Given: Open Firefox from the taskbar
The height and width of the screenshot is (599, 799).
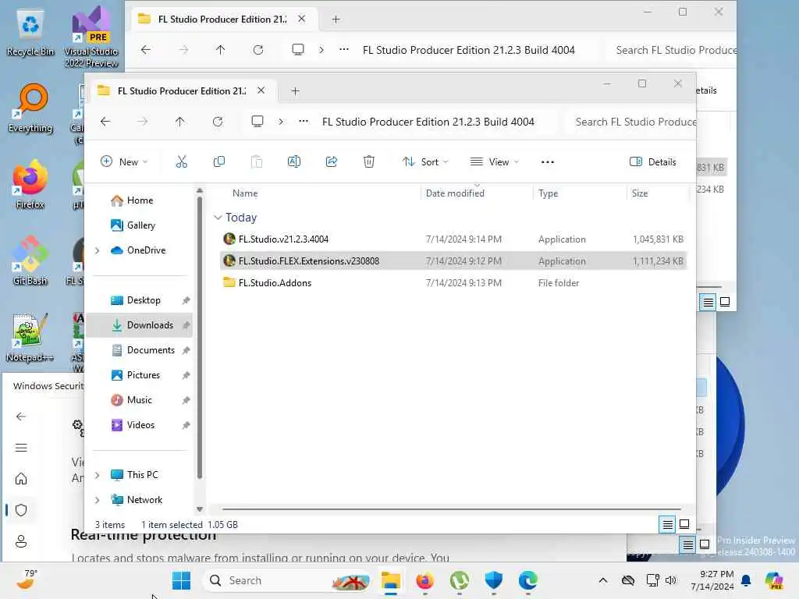Looking at the screenshot, I should coord(425,580).
